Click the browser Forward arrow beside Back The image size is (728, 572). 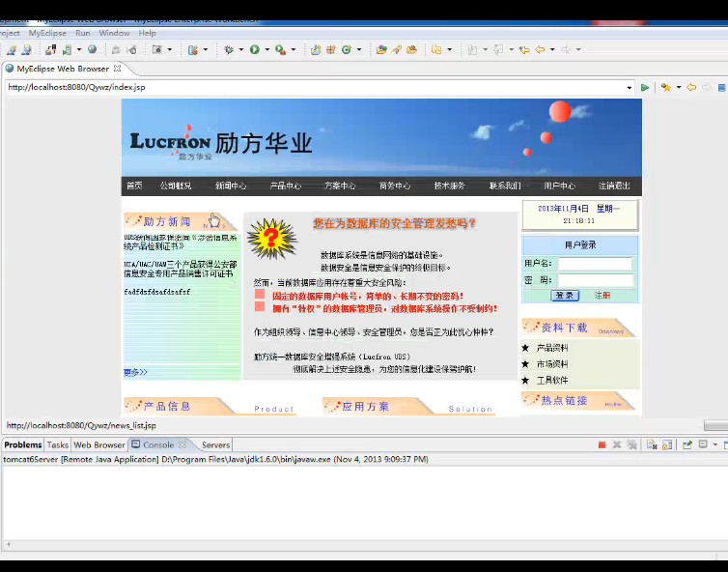pyautogui.click(x=706, y=87)
